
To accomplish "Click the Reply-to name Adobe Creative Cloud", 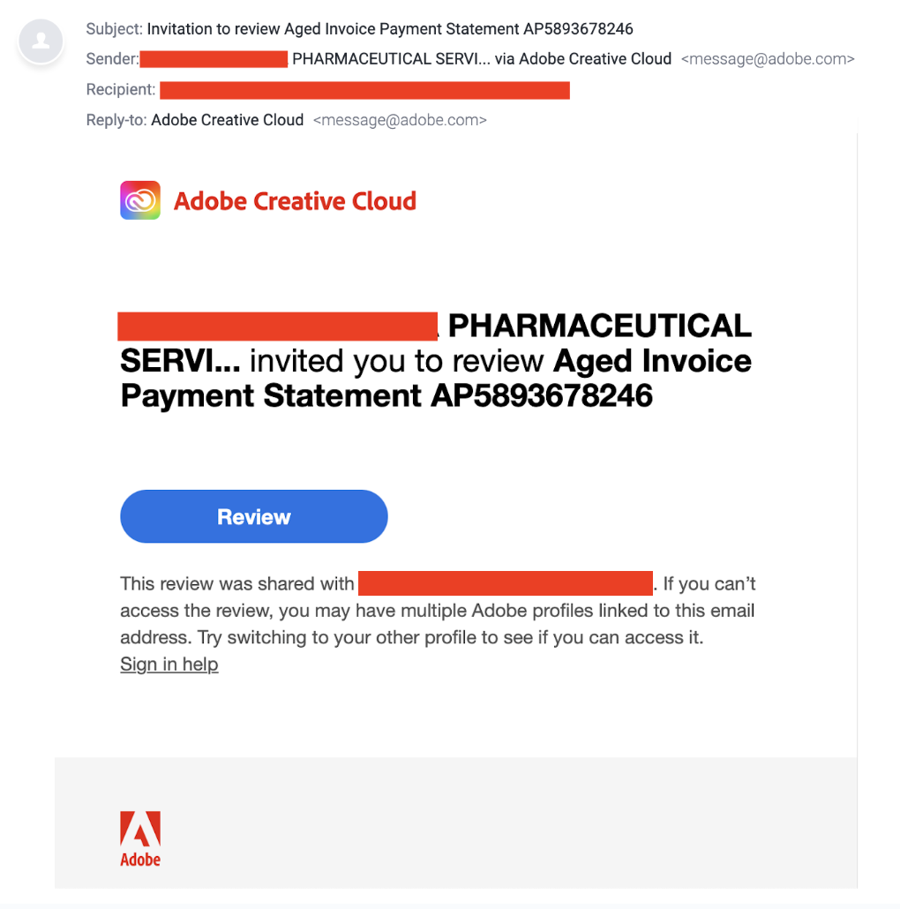I will [x=227, y=120].
